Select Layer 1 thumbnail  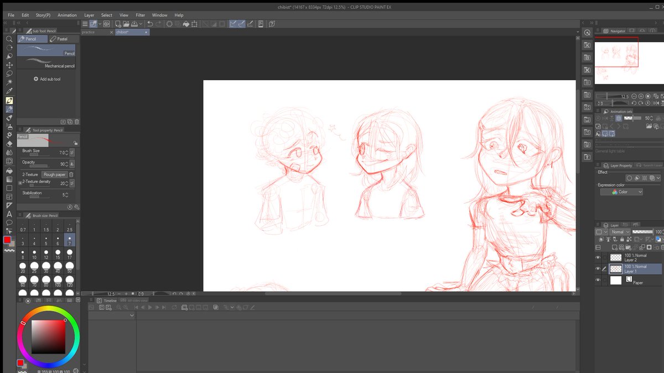[616, 269]
